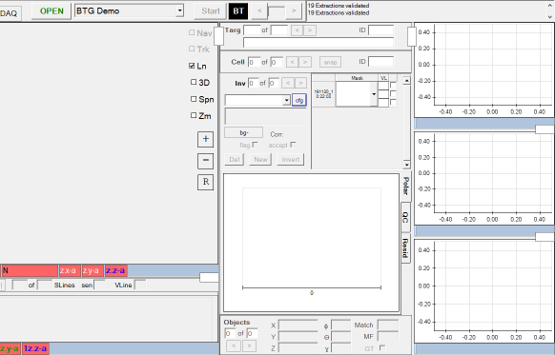Enable the Spn checkbox

click(194, 99)
